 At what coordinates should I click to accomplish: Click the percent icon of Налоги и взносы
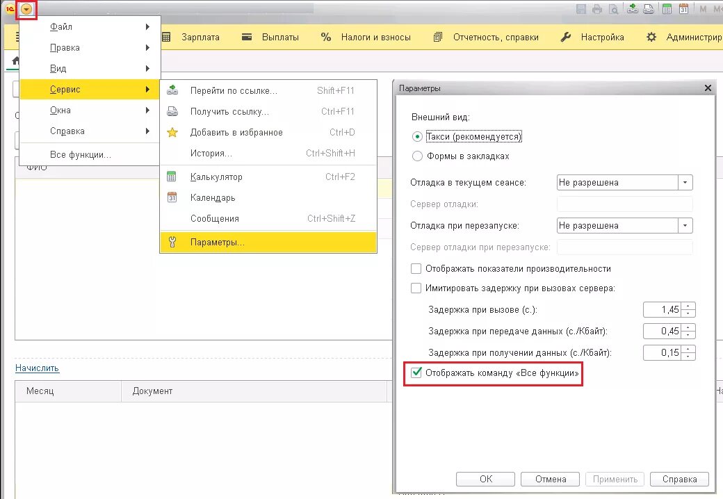tap(326, 38)
